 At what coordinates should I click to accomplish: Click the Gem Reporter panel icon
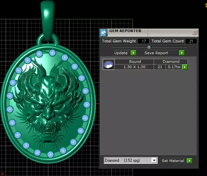[x=103, y=32]
